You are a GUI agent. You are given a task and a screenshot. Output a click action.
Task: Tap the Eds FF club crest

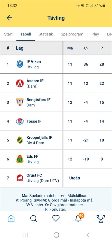point(20,159)
